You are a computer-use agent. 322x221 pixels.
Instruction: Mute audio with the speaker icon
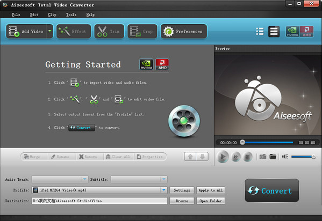[285, 157]
